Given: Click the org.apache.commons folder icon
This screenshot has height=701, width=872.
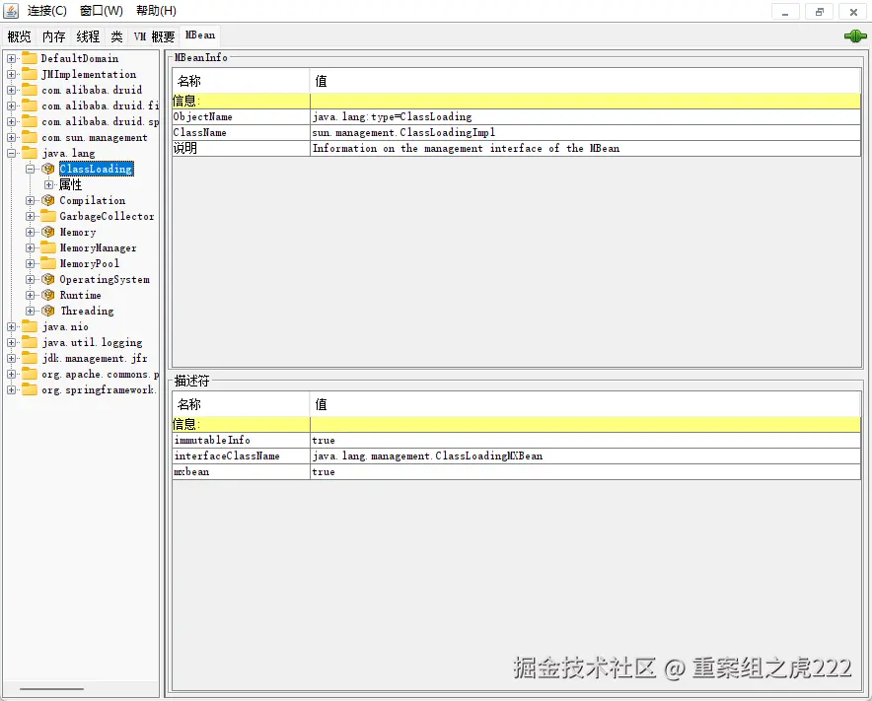Looking at the screenshot, I should (x=29, y=374).
